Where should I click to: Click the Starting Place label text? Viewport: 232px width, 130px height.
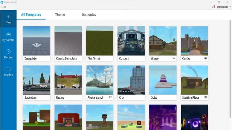pyautogui.click(x=191, y=97)
